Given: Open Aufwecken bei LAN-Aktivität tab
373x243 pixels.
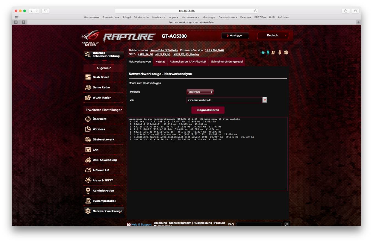Looking at the screenshot, I should tap(188, 62).
